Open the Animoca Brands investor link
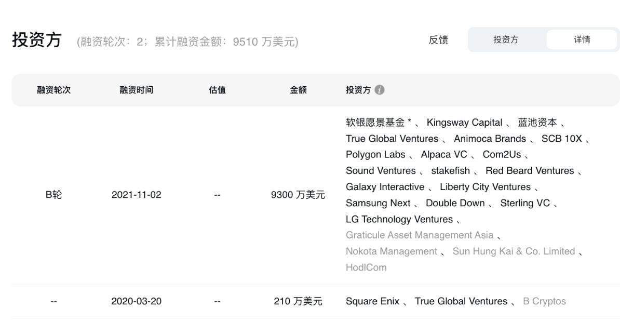The height and width of the screenshot is (322, 620). click(x=490, y=139)
